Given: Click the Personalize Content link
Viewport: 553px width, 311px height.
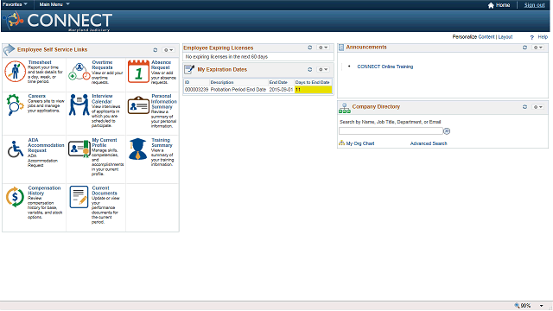Looking at the screenshot, I should (486, 37).
